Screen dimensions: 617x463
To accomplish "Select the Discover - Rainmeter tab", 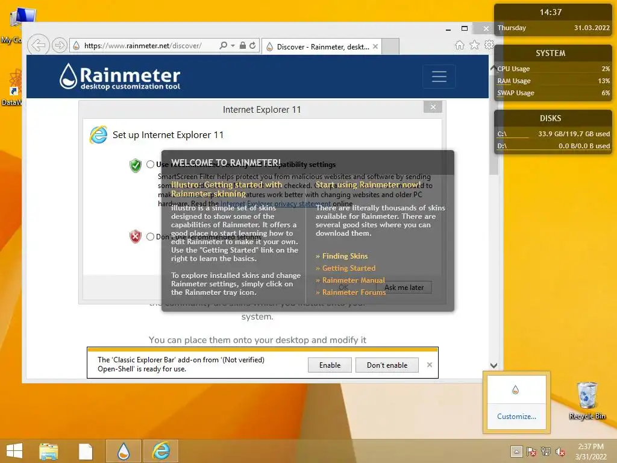I will point(323,47).
